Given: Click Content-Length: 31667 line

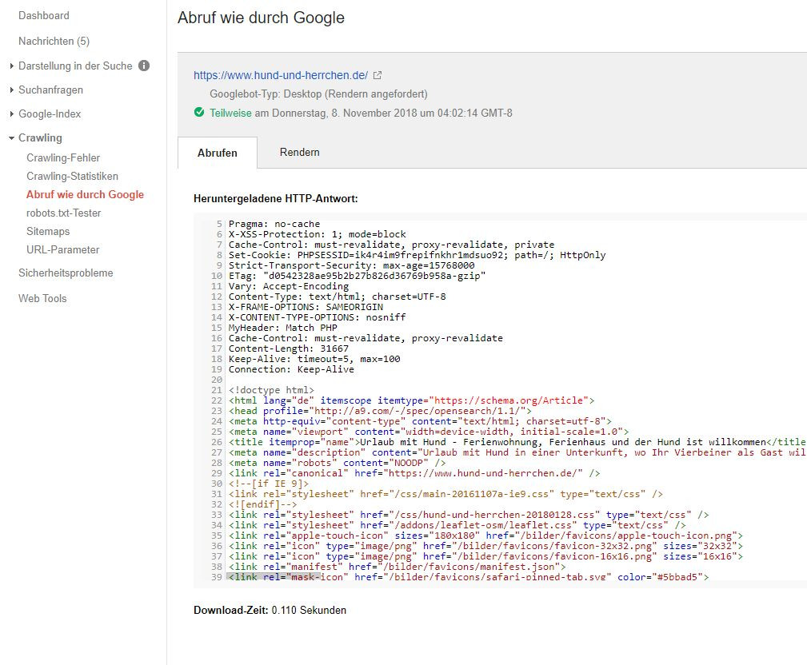Looking at the screenshot, I should point(289,348).
